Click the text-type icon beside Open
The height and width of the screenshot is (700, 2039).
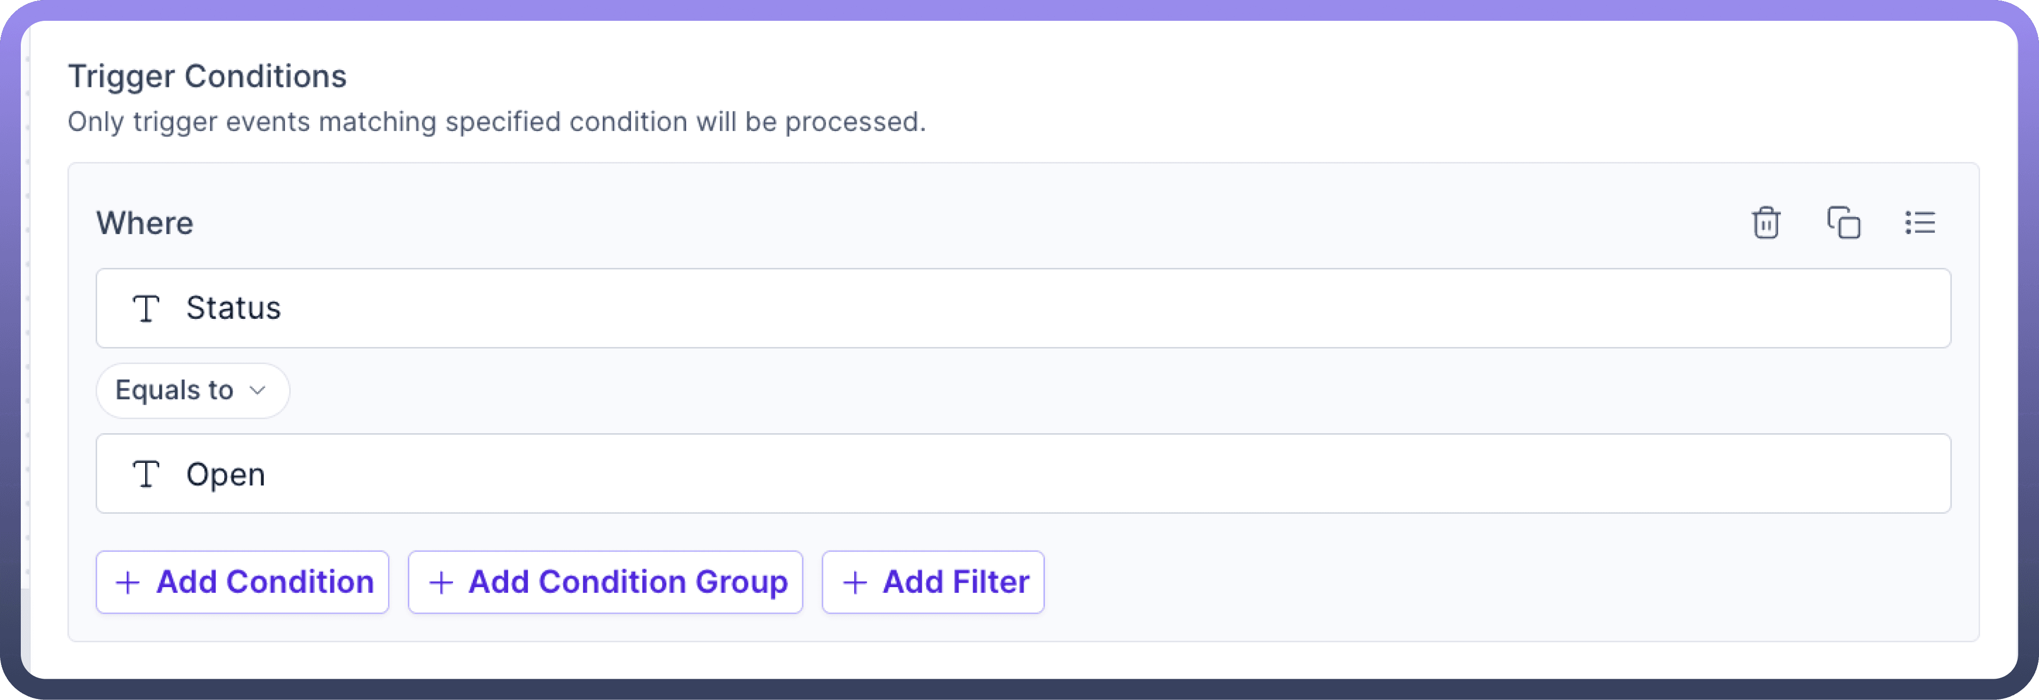146,475
